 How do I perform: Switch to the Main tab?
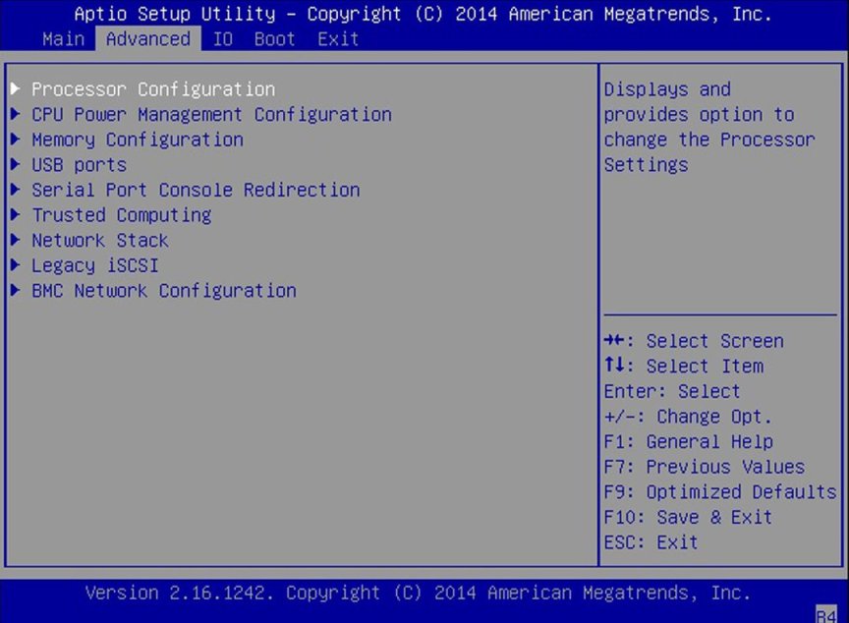pos(63,39)
